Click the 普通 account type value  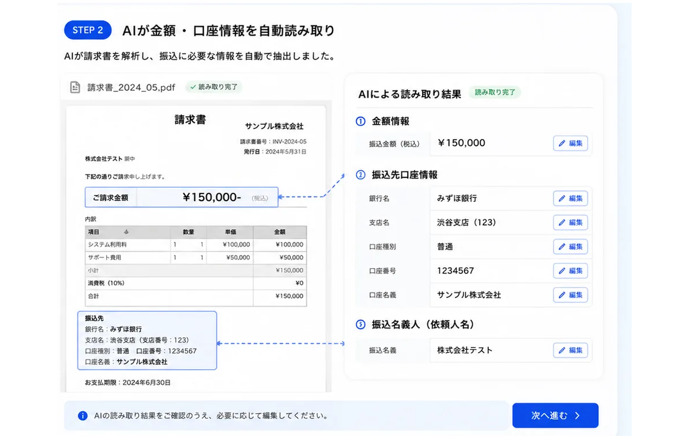click(x=445, y=246)
